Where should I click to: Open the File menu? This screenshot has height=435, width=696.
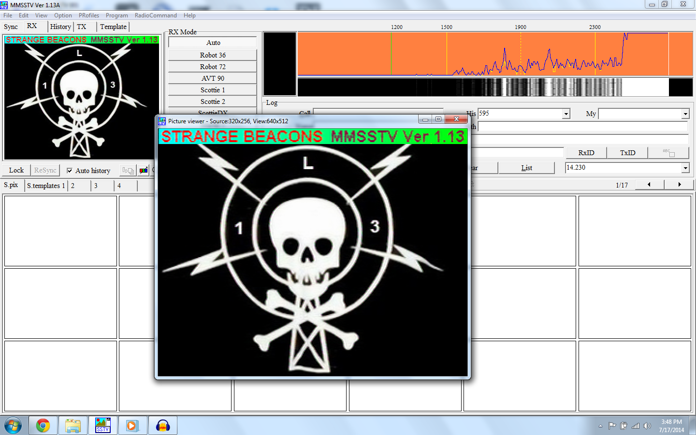point(8,15)
